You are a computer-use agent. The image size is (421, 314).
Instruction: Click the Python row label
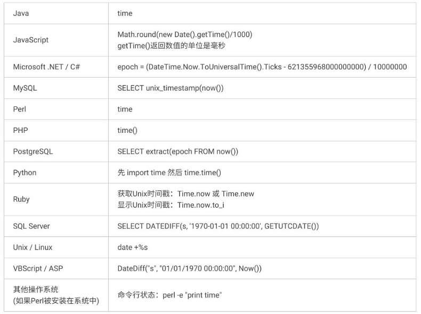pyautogui.click(x=25, y=173)
